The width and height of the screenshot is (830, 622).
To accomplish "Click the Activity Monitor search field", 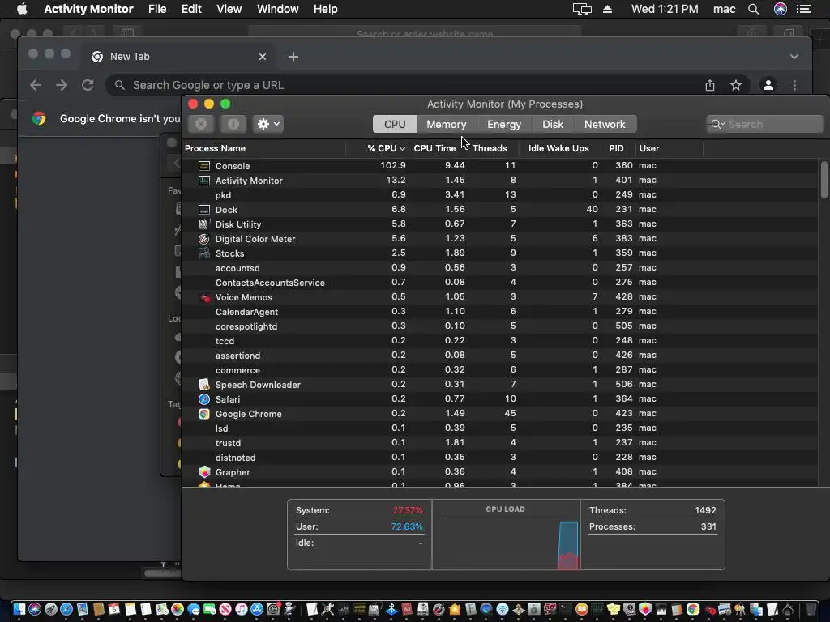I will click(x=764, y=124).
